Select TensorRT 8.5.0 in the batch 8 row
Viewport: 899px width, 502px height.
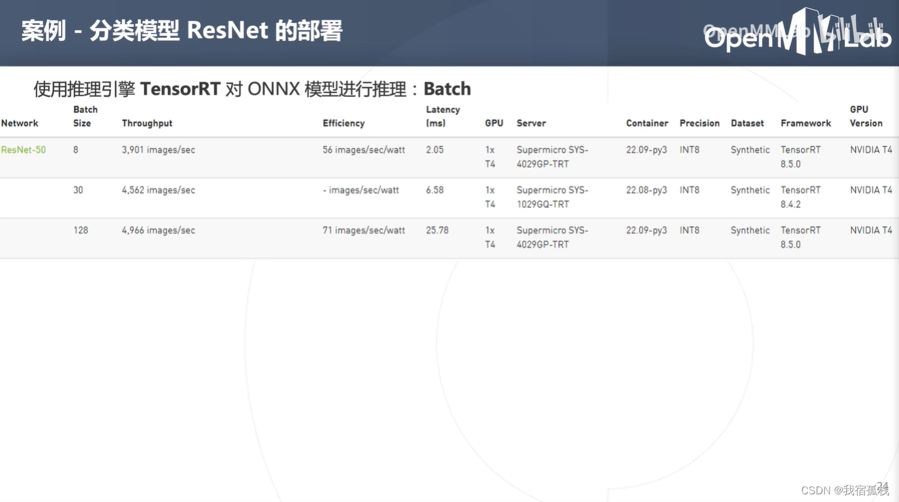(x=801, y=157)
